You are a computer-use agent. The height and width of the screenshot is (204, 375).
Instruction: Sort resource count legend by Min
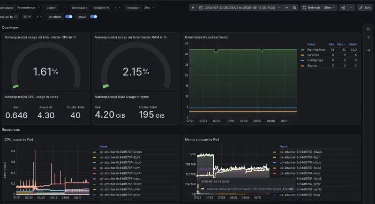(331, 44)
